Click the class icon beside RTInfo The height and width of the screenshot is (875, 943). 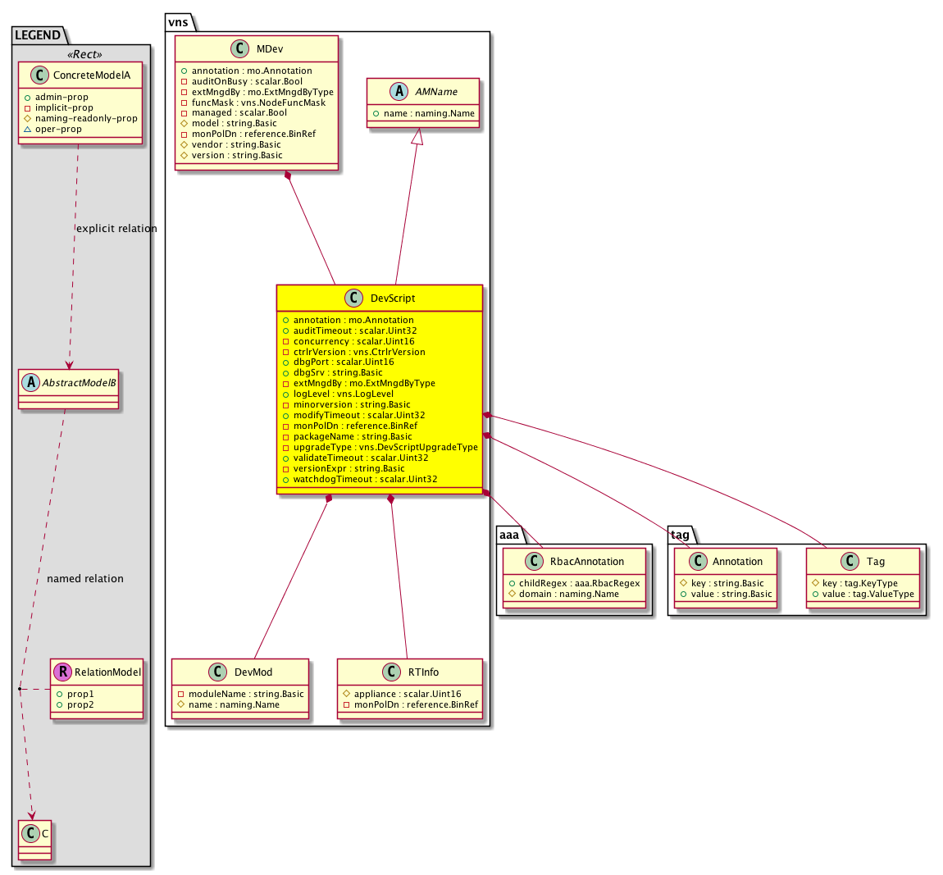(x=391, y=672)
